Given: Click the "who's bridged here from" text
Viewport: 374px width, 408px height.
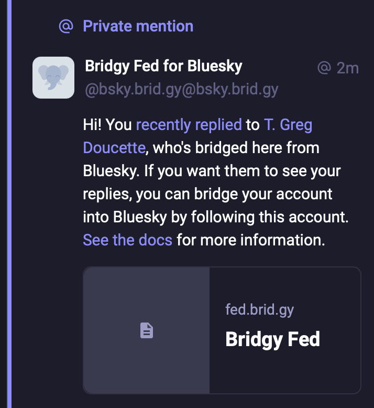Looking at the screenshot, I should [x=236, y=147].
